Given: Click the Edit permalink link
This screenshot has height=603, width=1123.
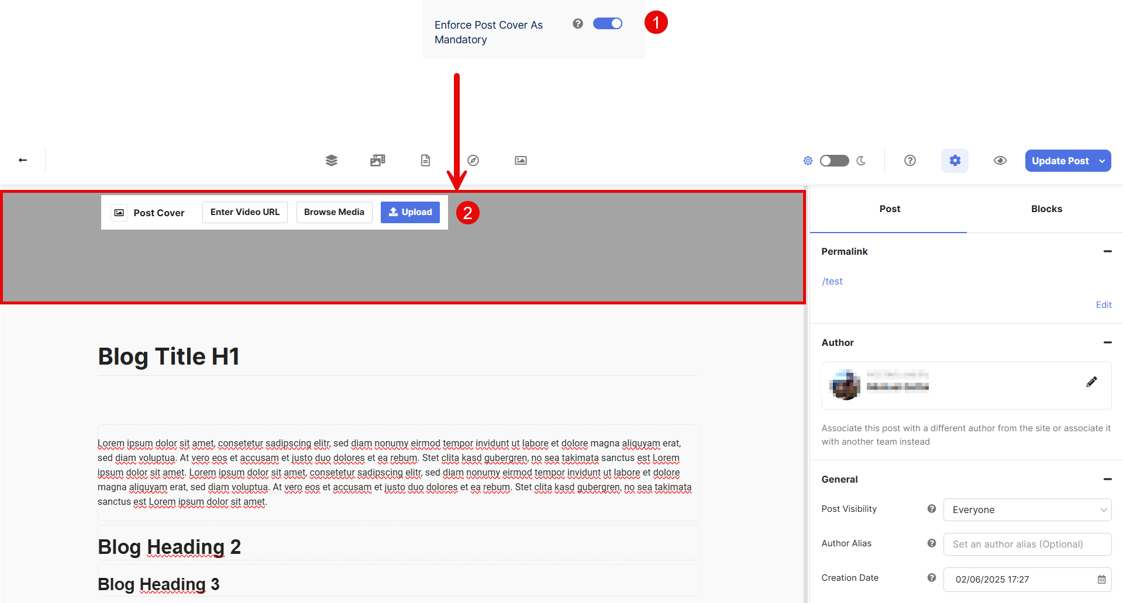Looking at the screenshot, I should coord(1103,305).
